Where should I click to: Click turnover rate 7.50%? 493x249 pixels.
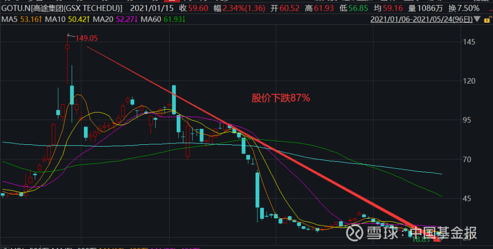click(x=468, y=8)
